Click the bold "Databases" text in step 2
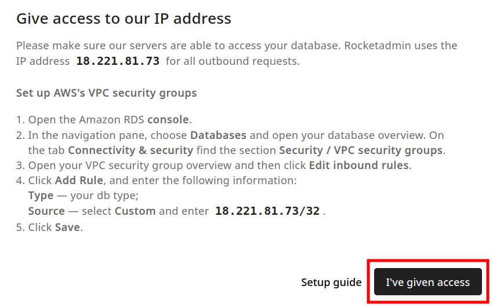Image resolution: width=493 pixels, height=308 pixels. coord(218,135)
